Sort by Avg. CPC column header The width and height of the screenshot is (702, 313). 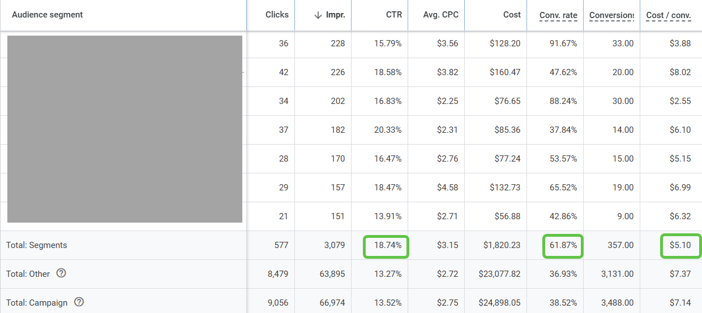click(440, 15)
